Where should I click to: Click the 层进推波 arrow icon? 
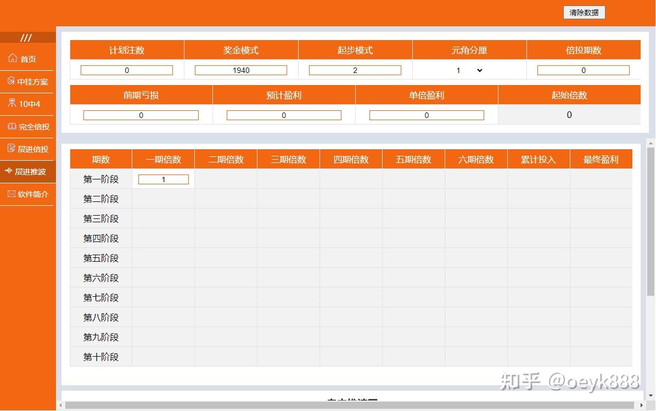pos(8,171)
